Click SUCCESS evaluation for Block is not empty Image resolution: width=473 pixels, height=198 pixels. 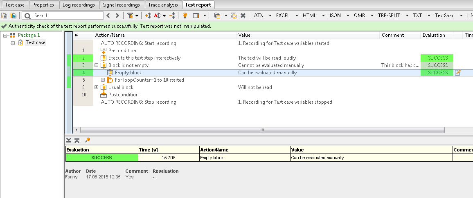click(x=437, y=65)
